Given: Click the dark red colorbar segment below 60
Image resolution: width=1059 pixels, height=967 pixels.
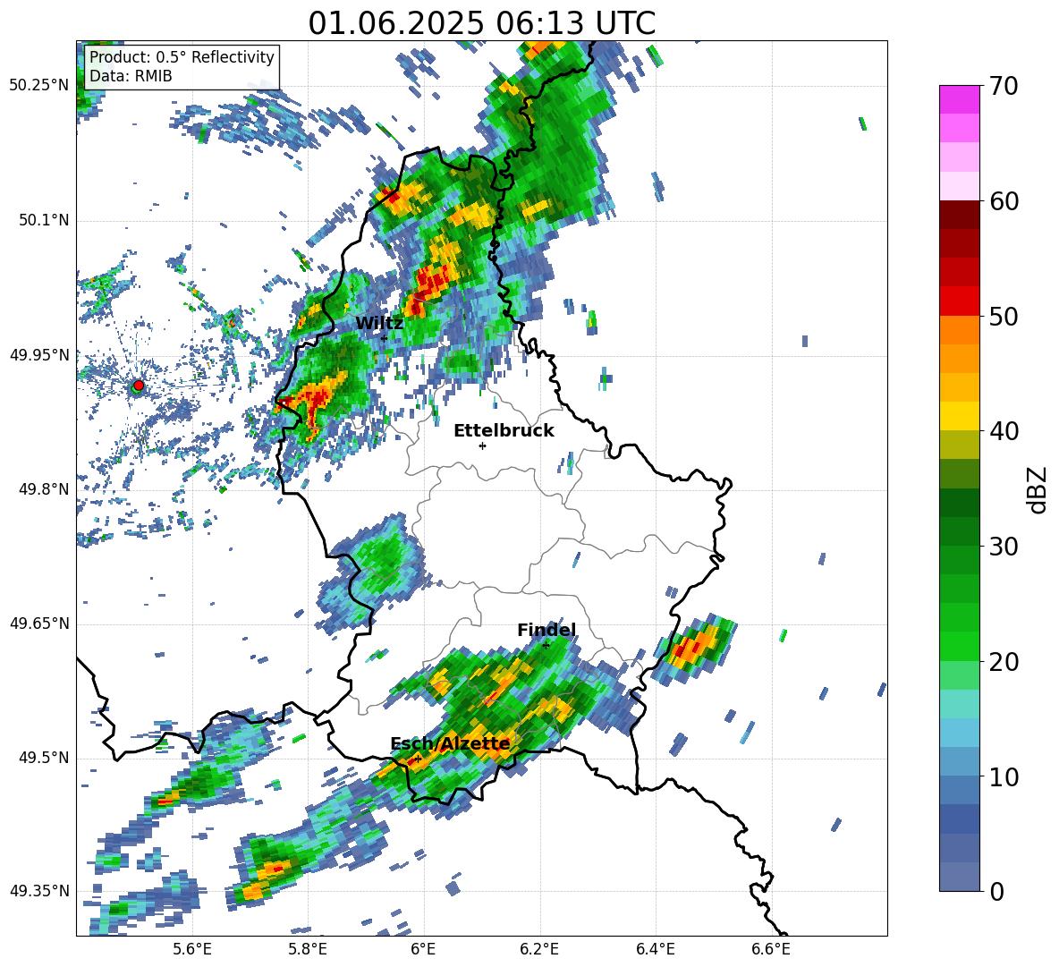Looking at the screenshot, I should pos(959,215).
